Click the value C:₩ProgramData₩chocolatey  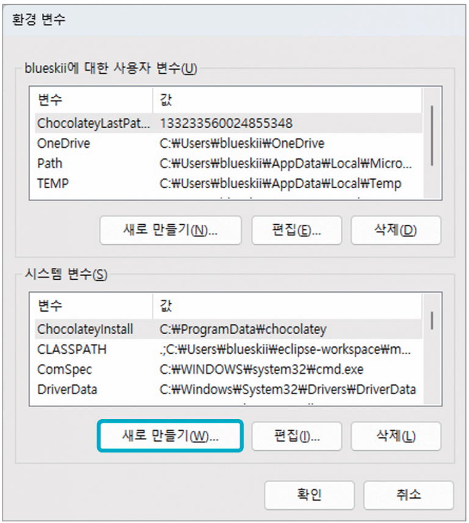point(243,329)
